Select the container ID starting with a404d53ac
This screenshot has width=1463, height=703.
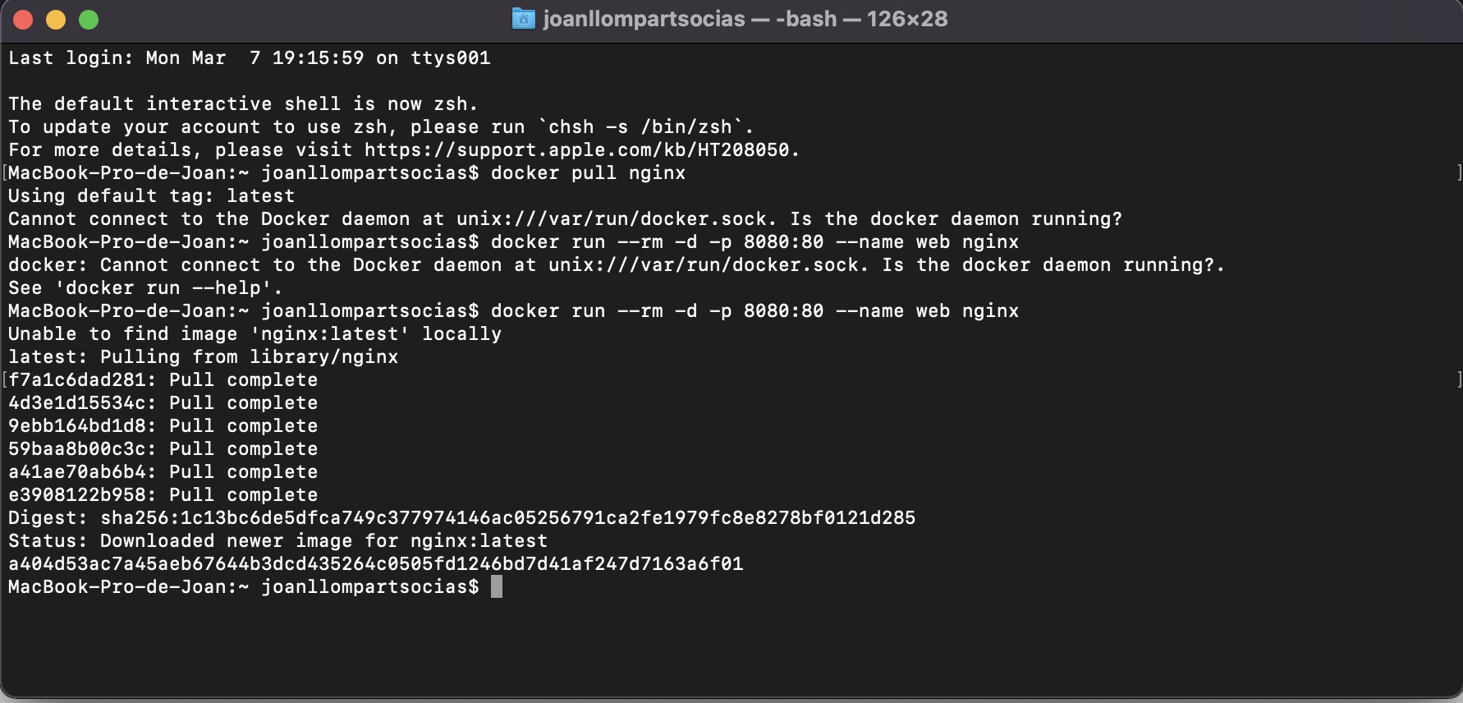(375, 564)
